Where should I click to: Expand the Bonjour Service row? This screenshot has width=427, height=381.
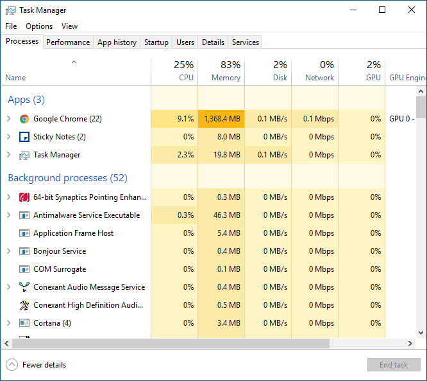click(9, 251)
